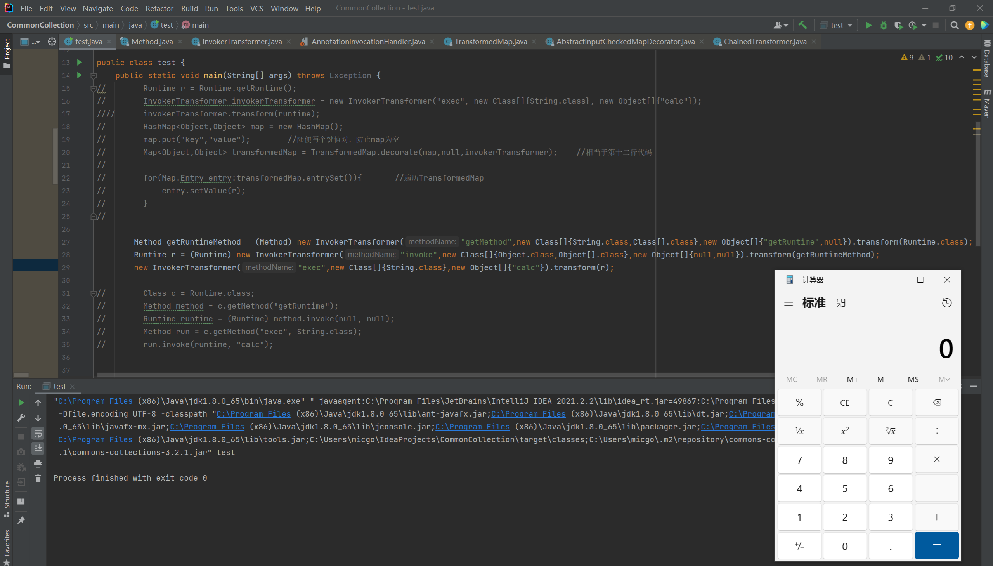993x566 pixels.
Task: Click the up arrow in Run console
Action: tap(38, 403)
